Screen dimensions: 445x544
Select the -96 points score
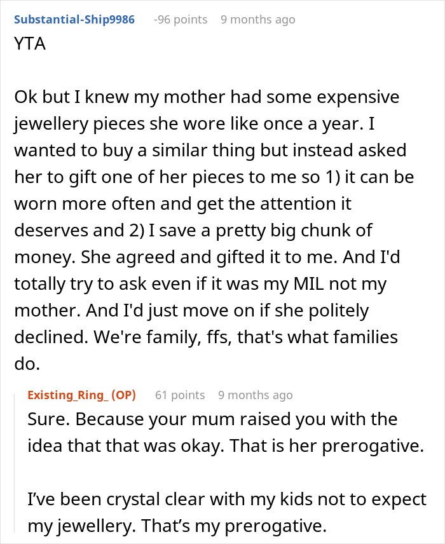point(181,20)
